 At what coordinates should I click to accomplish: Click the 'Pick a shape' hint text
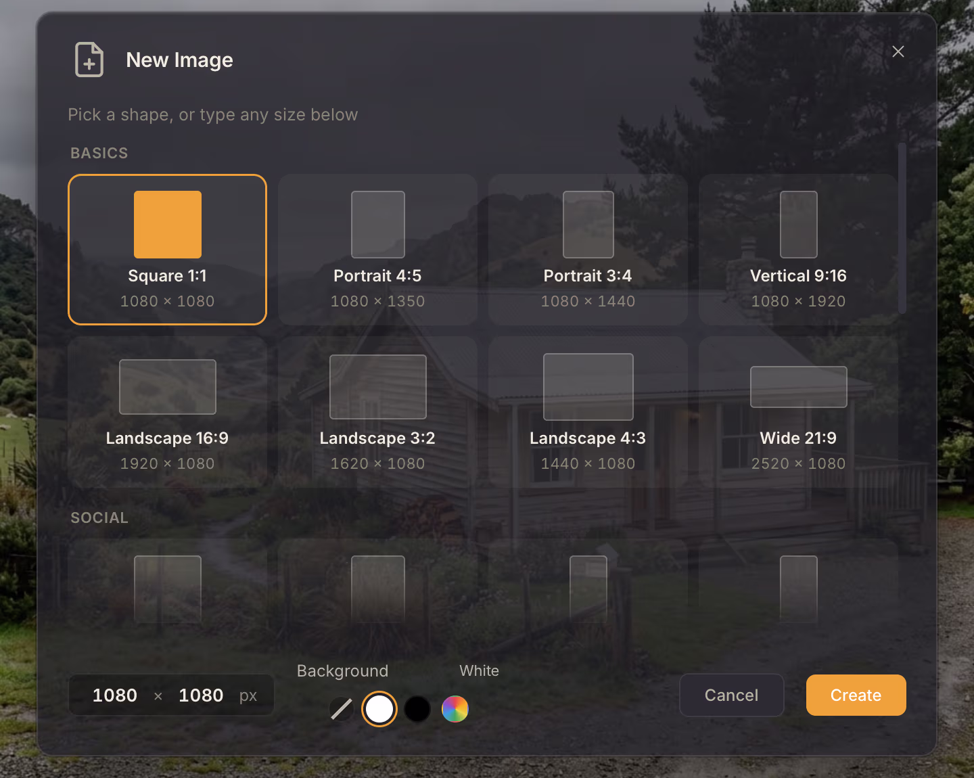(x=213, y=115)
